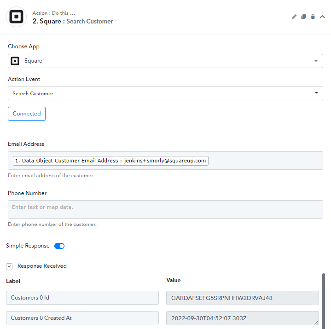Click the duplicate step copy icon

point(303,17)
